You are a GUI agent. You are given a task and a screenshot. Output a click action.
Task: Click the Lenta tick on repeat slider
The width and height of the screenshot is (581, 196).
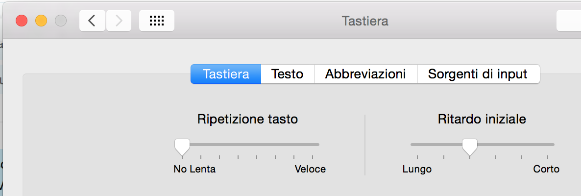point(201,158)
